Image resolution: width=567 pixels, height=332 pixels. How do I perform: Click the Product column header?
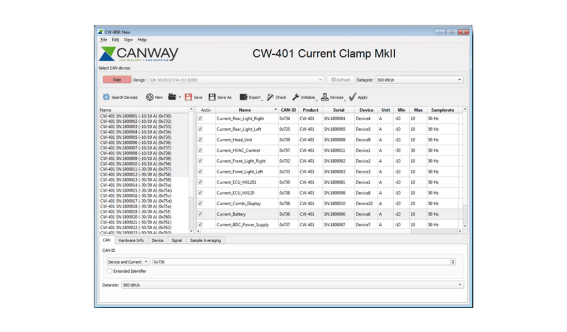[x=311, y=110]
